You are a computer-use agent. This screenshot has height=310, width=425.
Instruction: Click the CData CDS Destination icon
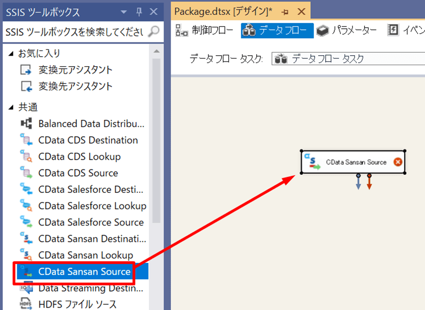tap(26, 140)
